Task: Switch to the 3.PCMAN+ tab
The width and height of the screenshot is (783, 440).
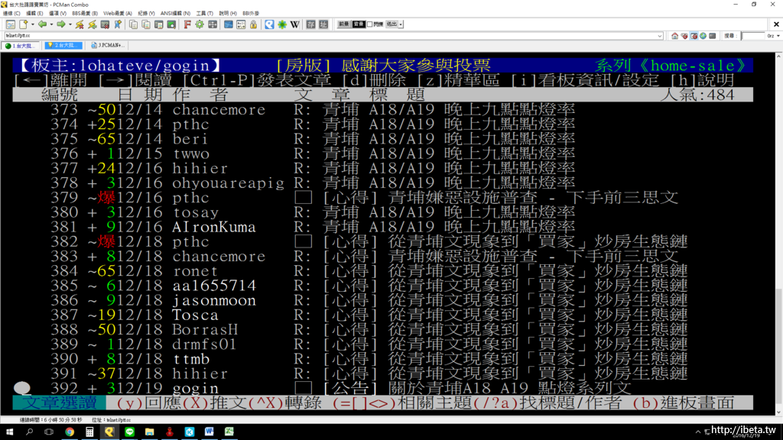Action: (x=106, y=46)
